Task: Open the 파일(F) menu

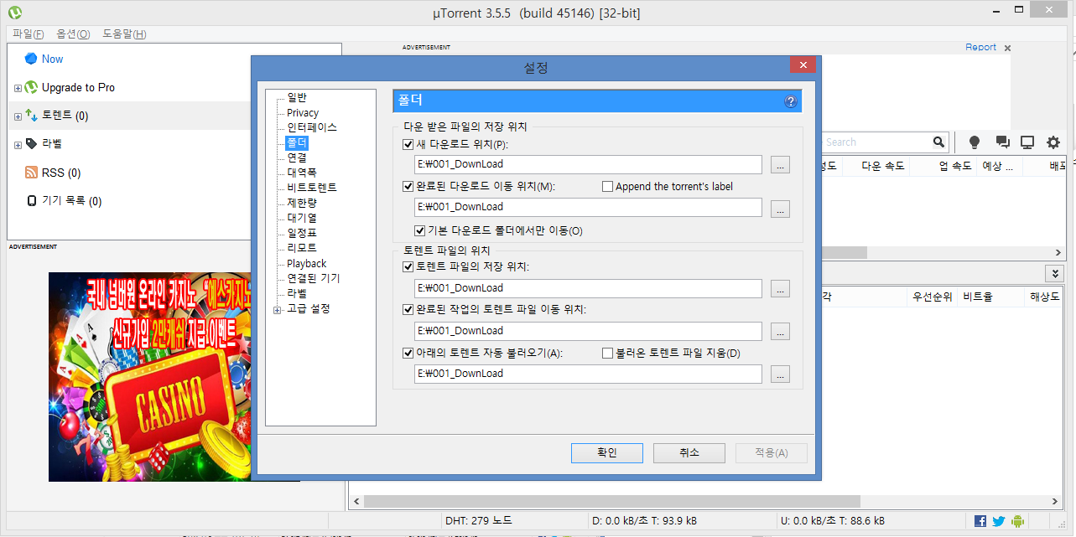Action: point(28,34)
